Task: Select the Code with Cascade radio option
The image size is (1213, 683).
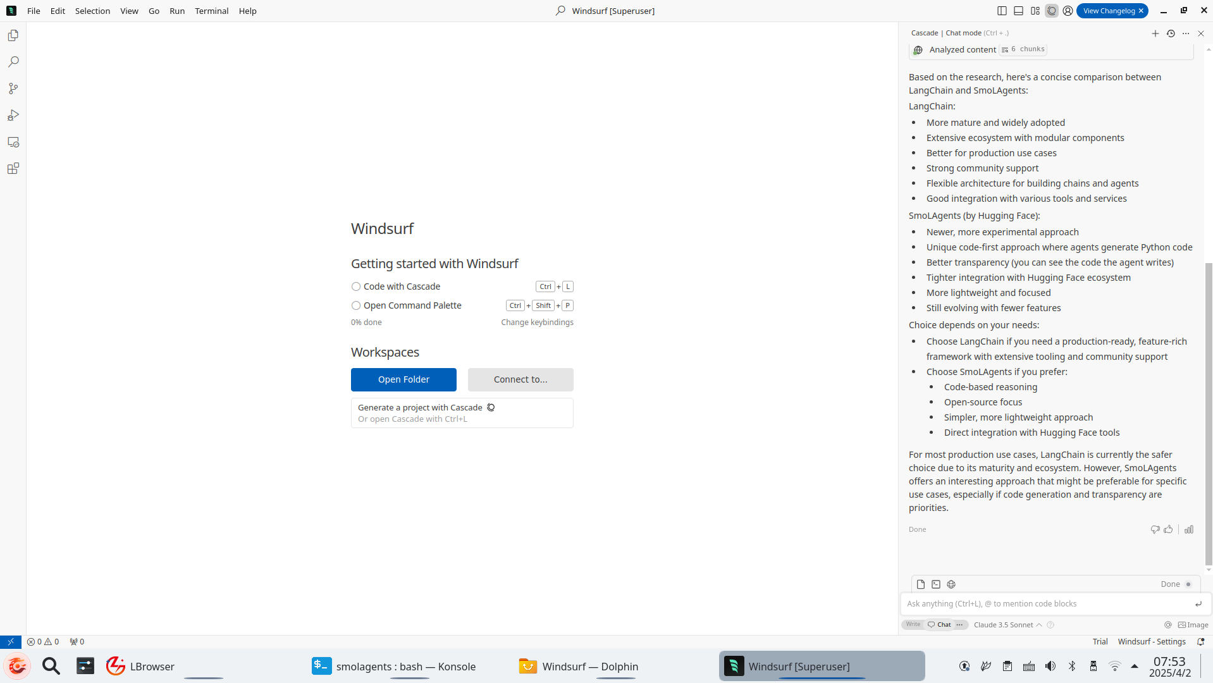Action: [356, 286]
